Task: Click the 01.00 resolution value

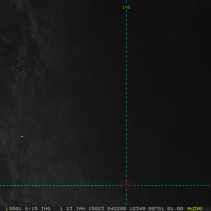Action: 175,209
